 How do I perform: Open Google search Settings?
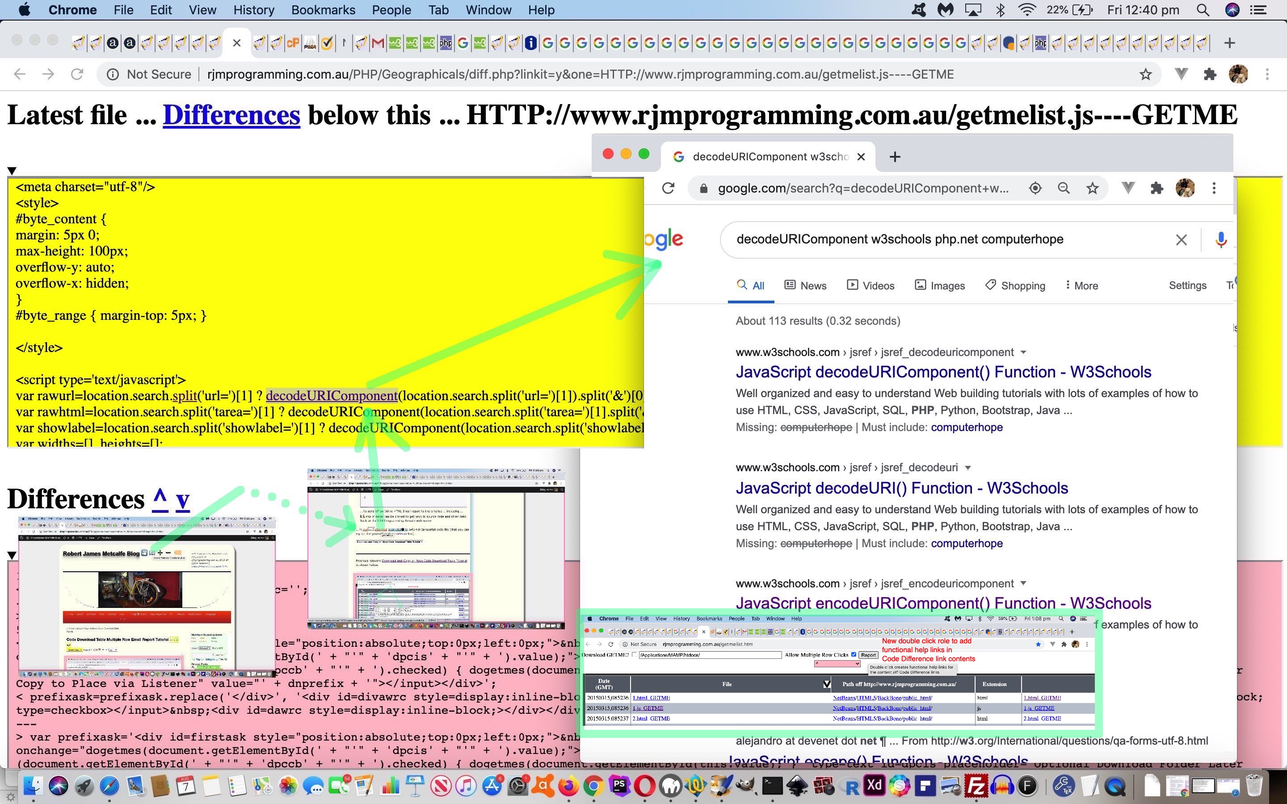click(x=1187, y=285)
